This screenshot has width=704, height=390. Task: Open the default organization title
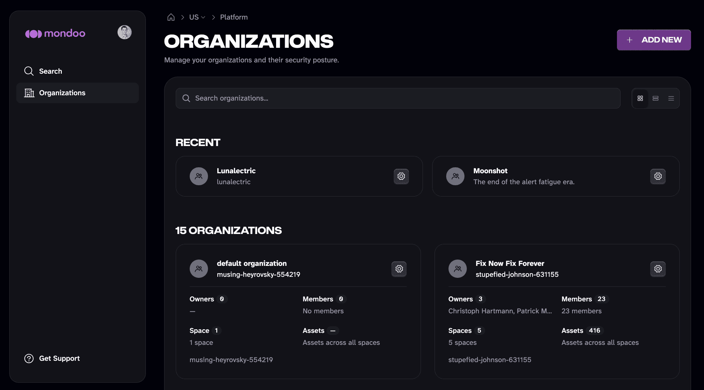(251, 264)
